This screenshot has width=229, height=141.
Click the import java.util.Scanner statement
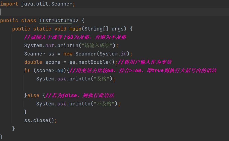coord(37,4)
